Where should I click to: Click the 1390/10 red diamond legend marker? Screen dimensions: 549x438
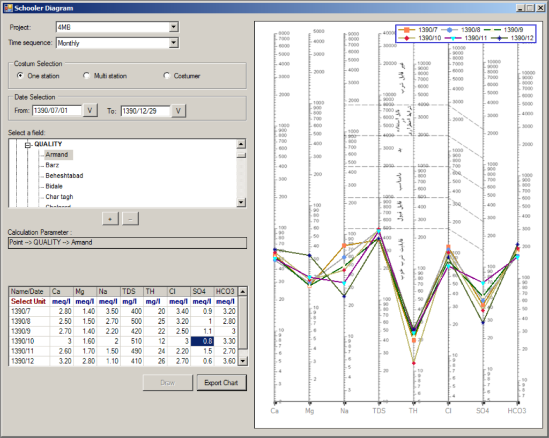406,39
